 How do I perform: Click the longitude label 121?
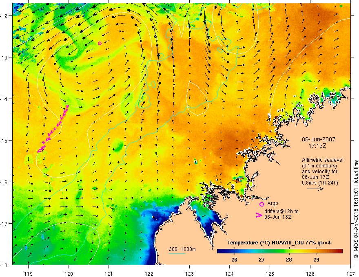(x=109, y=274)
